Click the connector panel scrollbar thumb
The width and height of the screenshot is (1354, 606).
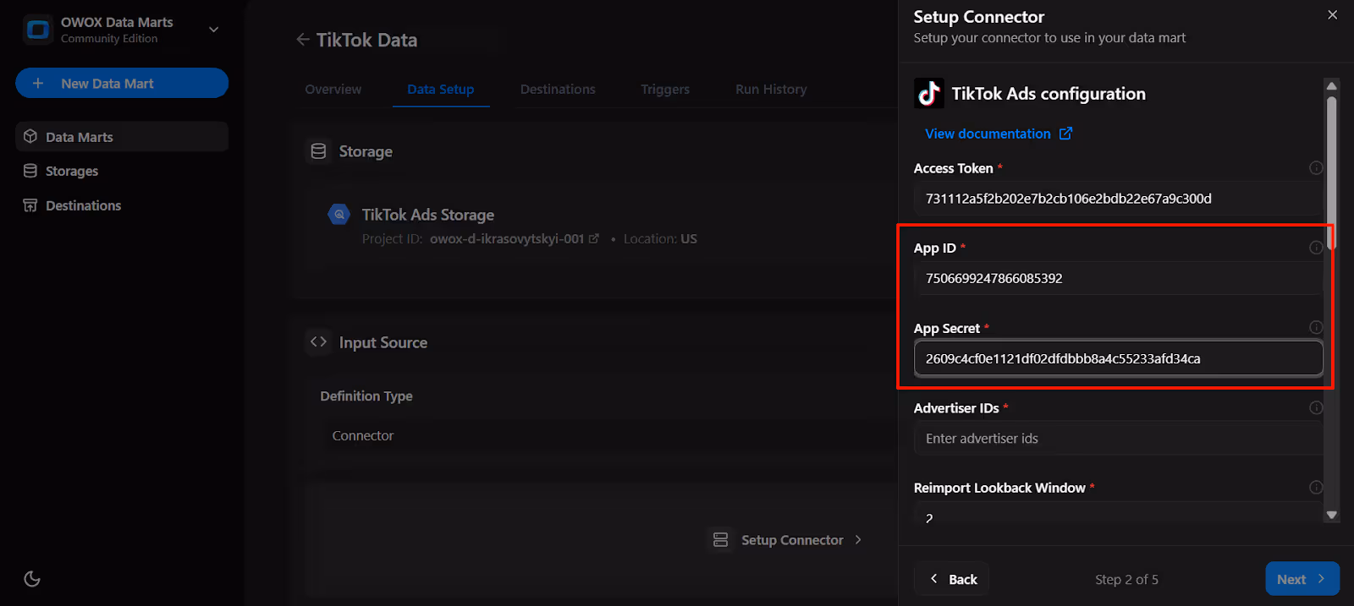pos(1332,172)
